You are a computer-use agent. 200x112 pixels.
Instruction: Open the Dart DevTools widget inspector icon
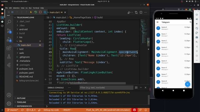[x=45, y=12]
